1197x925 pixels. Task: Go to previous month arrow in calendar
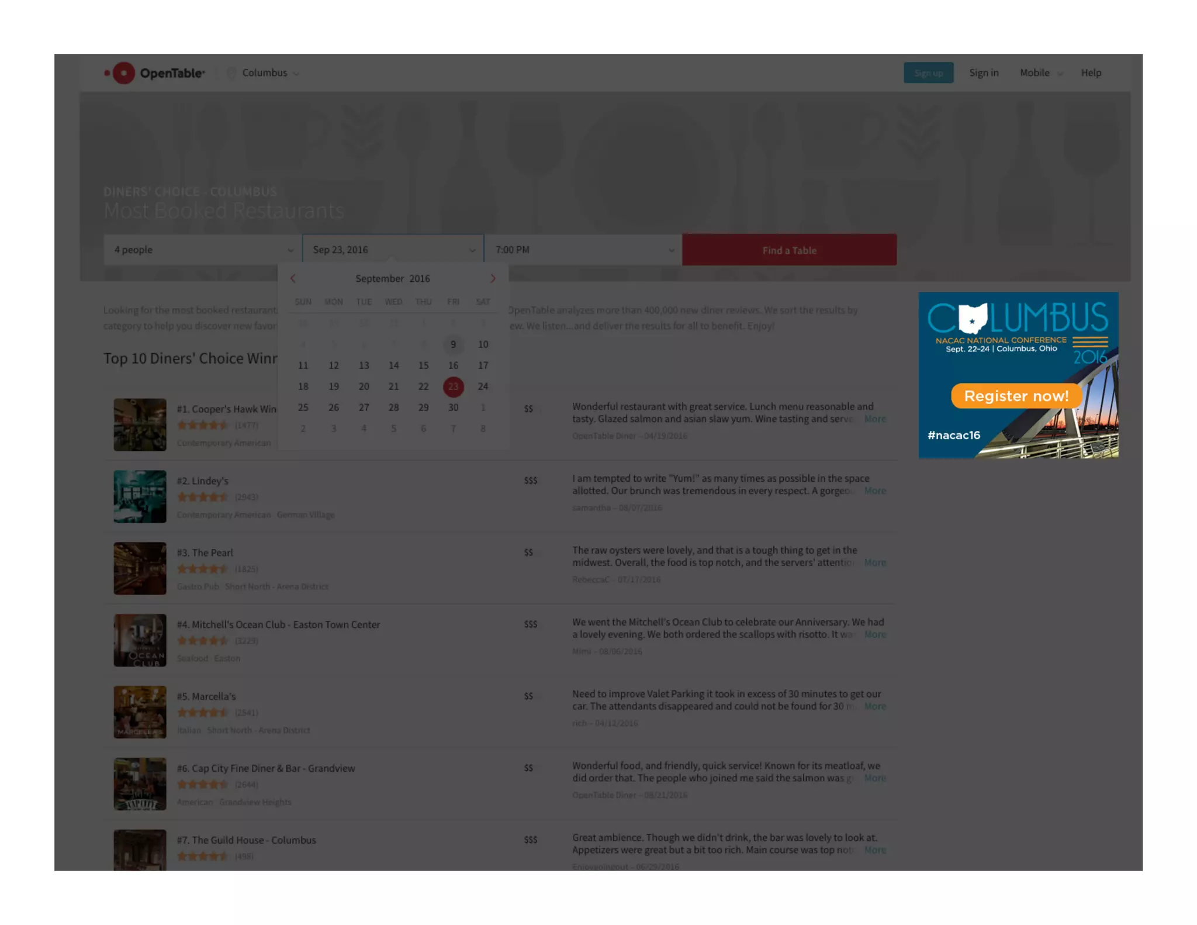pyautogui.click(x=293, y=279)
